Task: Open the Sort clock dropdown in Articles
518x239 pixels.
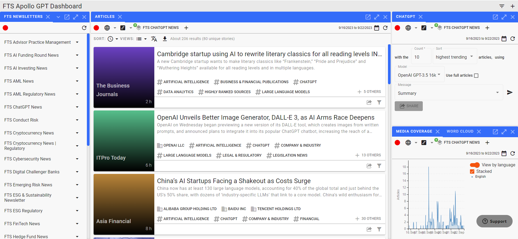Action: [x=113, y=39]
